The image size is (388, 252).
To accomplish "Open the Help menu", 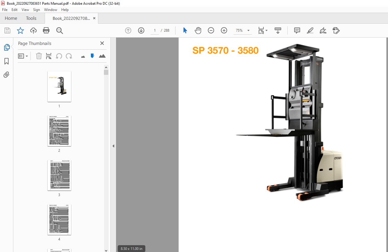I will pyautogui.click(x=65, y=10).
